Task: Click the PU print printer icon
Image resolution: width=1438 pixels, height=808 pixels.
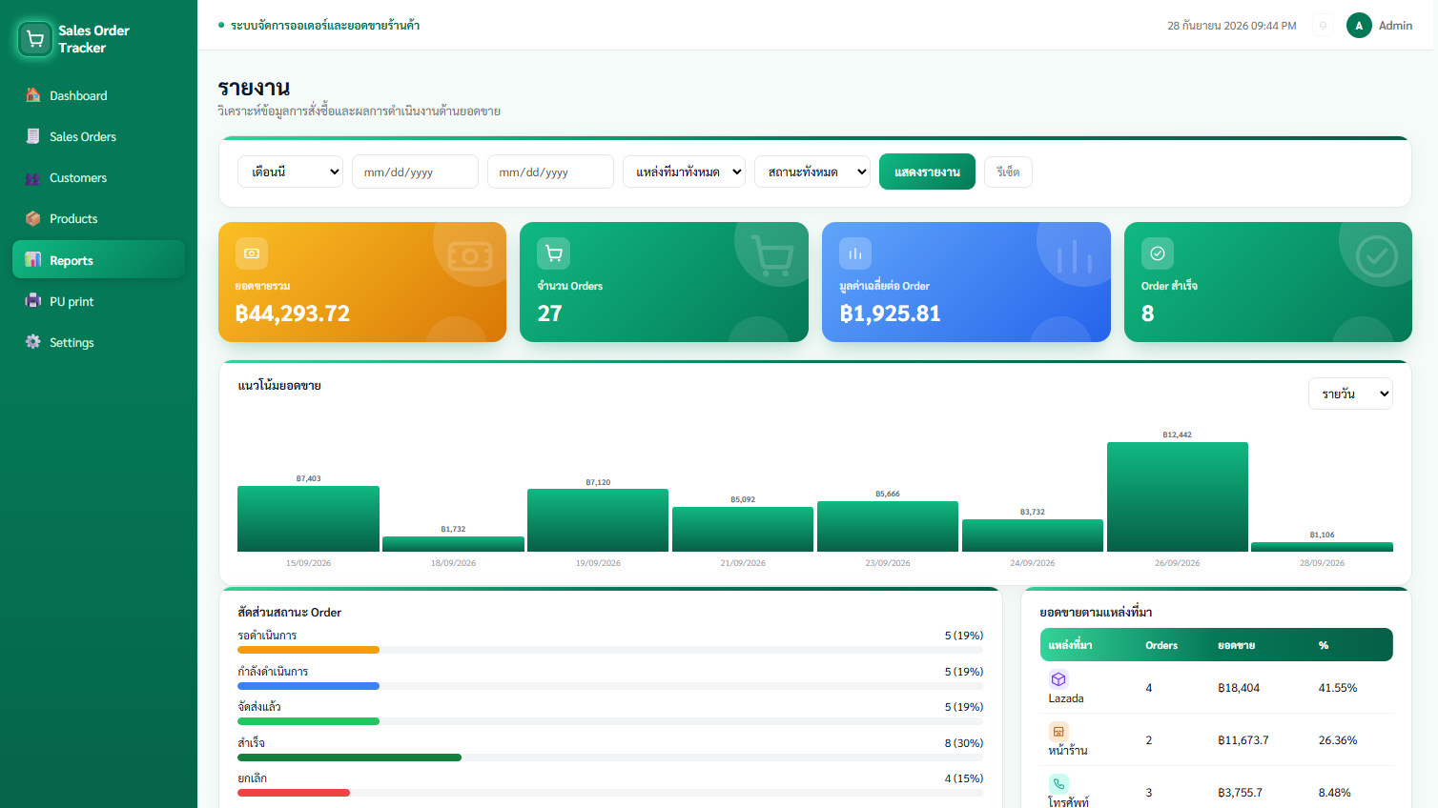Action: point(33,301)
